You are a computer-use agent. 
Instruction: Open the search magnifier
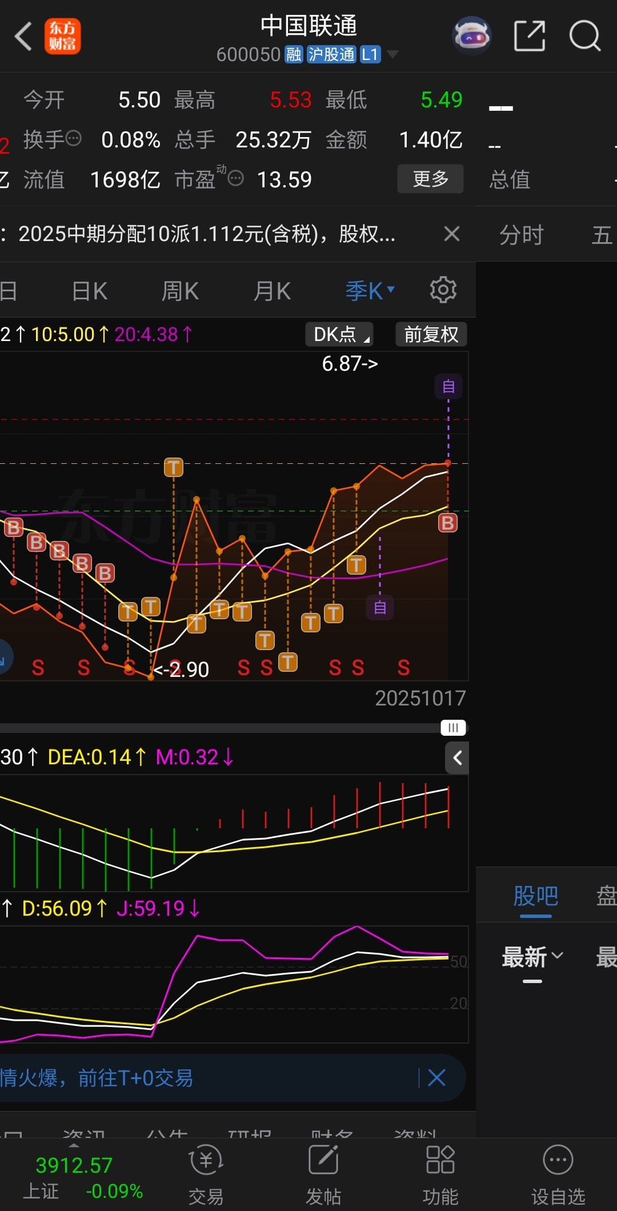click(585, 36)
